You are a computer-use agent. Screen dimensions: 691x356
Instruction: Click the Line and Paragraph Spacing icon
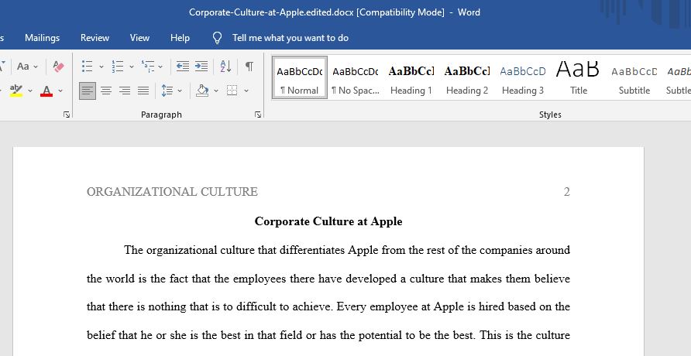coord(167,91)
